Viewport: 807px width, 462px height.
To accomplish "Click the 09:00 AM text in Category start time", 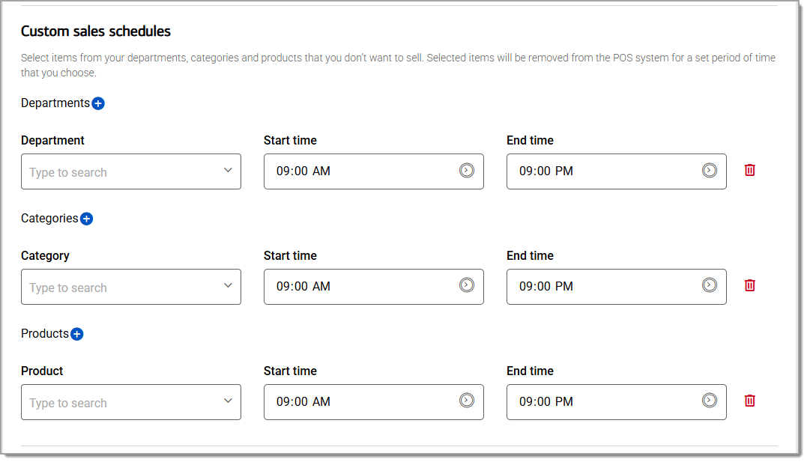I will [x=303, y=287].
